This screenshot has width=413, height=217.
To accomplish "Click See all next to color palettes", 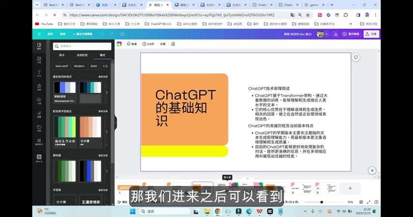I will (103, 156).
